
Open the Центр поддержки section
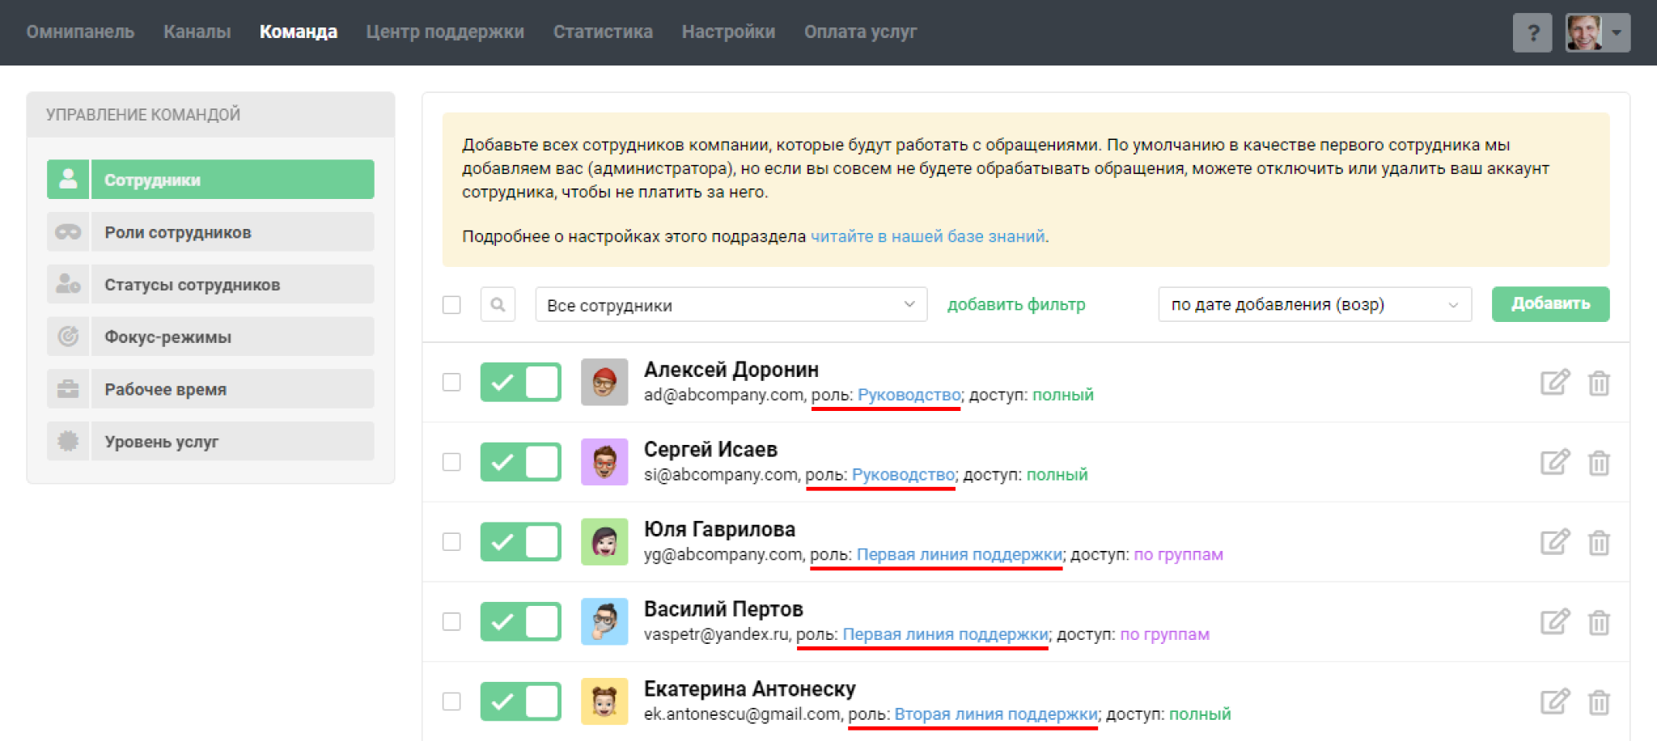tap(445, 32)
